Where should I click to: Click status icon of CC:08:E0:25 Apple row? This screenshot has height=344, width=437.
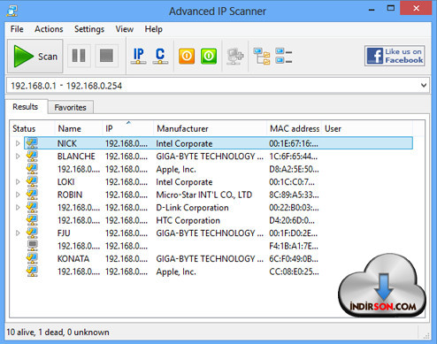32,271
